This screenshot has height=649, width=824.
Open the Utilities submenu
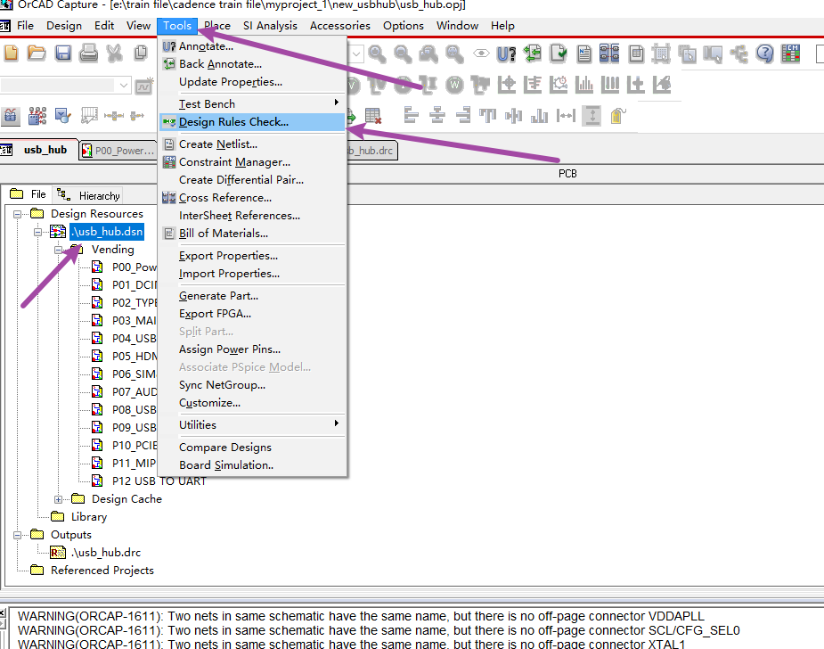click(252, 425)
